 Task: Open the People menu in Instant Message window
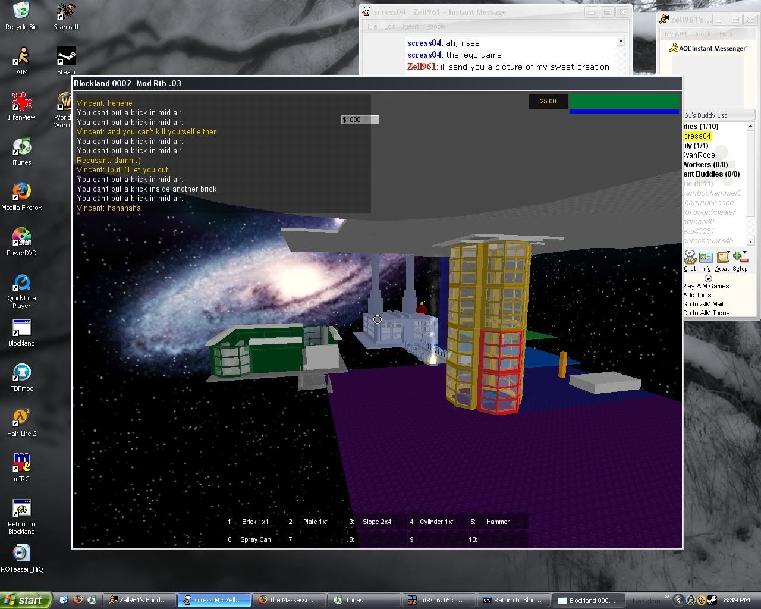[435, 26]
